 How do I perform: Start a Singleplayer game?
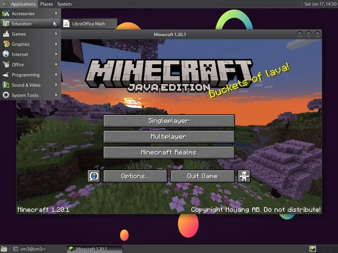pos(169,121)
